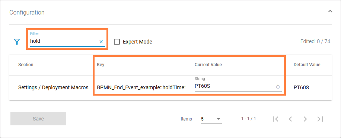Click the Configuration section title

coord(27,12)
